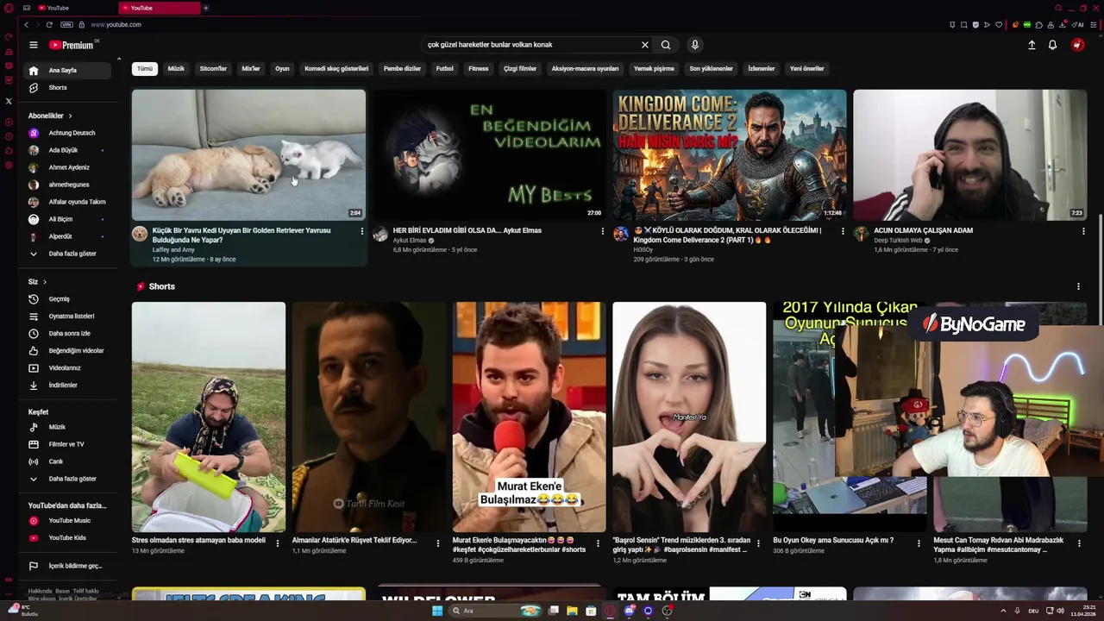This screenshot has width=1104, height=621.
Task: Select the Komedi skeç gösterileri chip
Action: pos(336,68)
